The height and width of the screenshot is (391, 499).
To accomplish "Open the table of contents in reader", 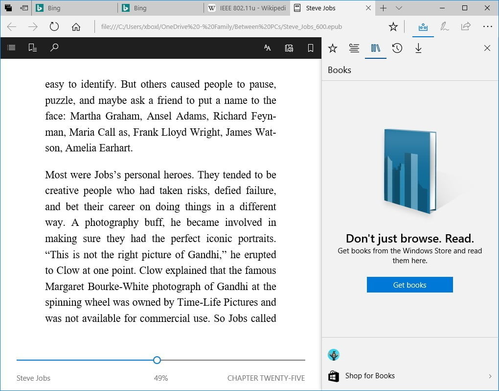I will click(x=11, y=48).
